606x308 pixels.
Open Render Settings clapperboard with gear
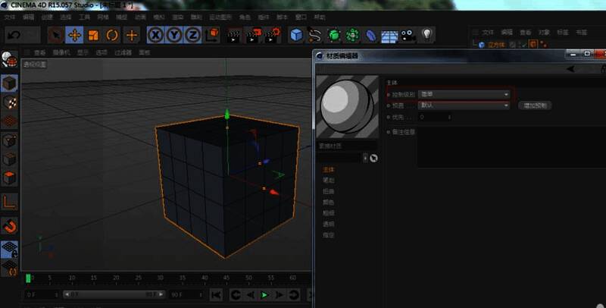[x=273, y=35]
